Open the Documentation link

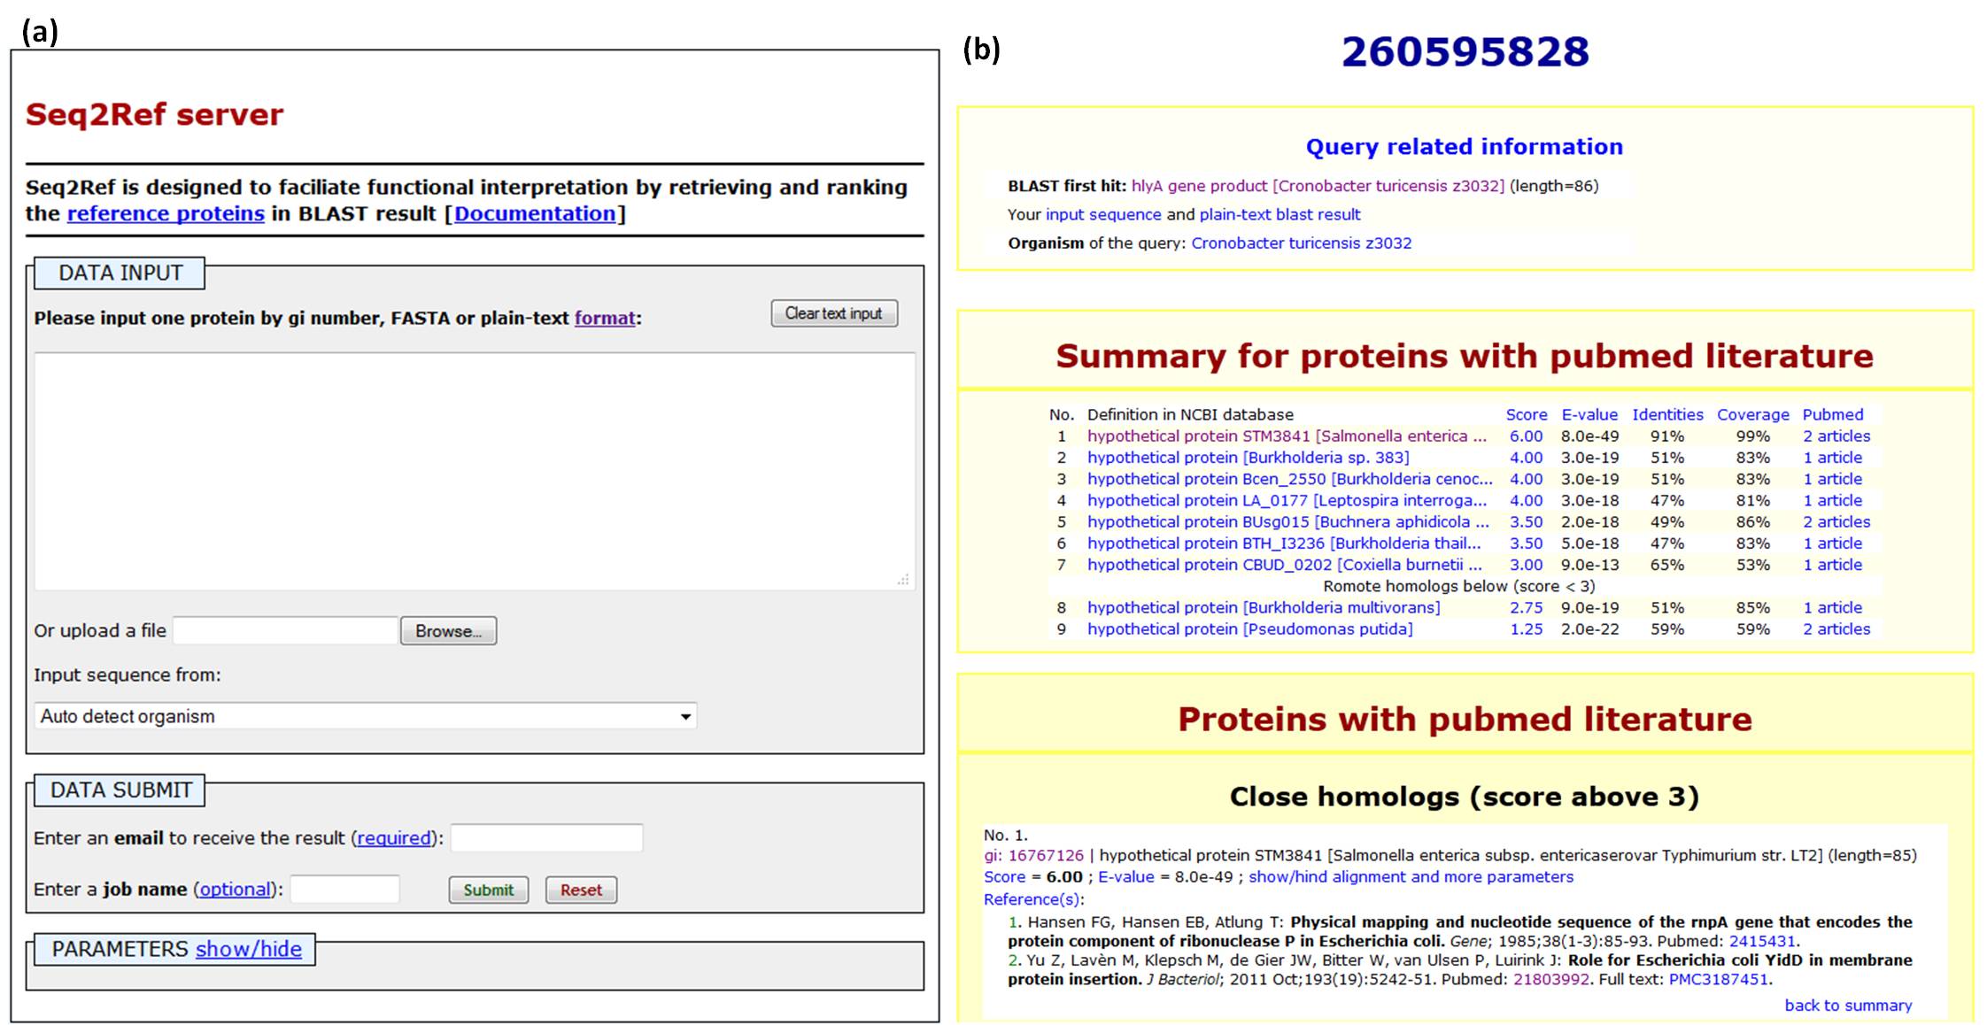pyautogui.click(x=535, y=214)
